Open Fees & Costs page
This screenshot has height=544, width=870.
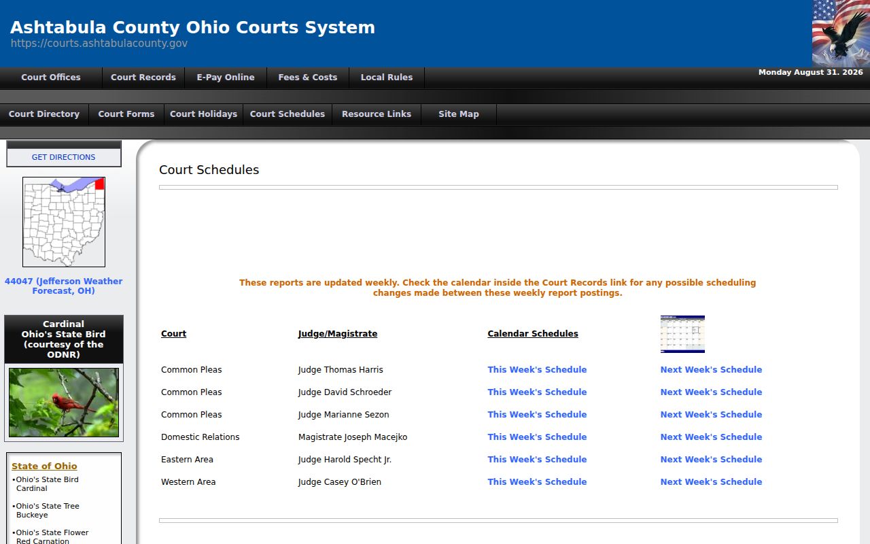(308, 78)
